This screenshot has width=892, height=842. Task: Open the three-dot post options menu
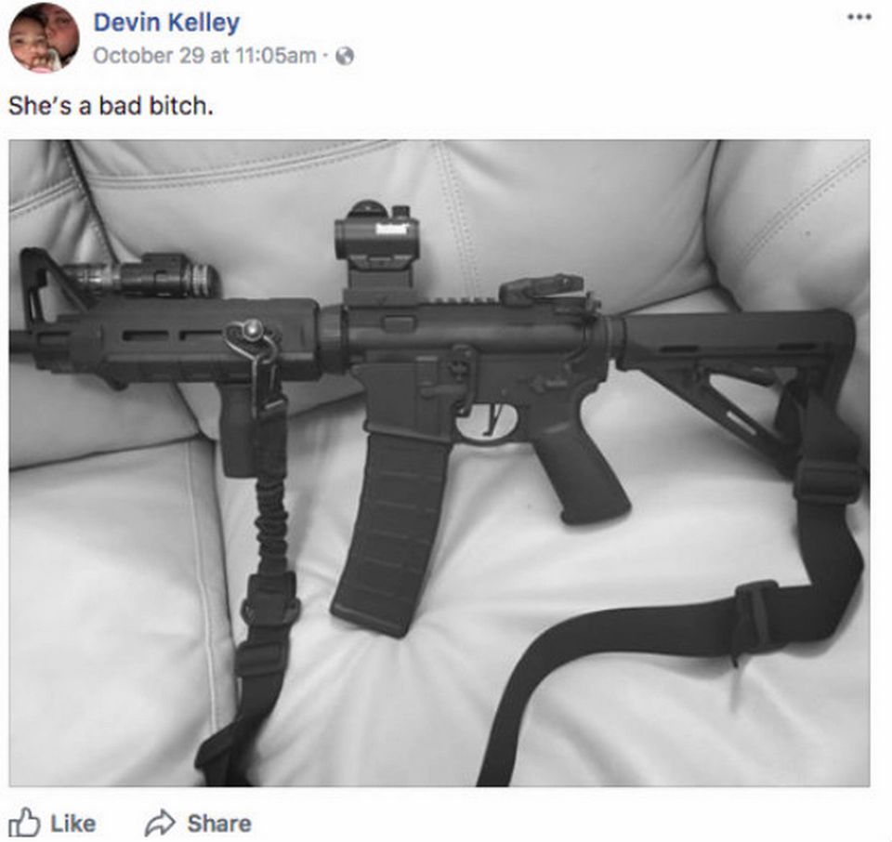[859, 17]
